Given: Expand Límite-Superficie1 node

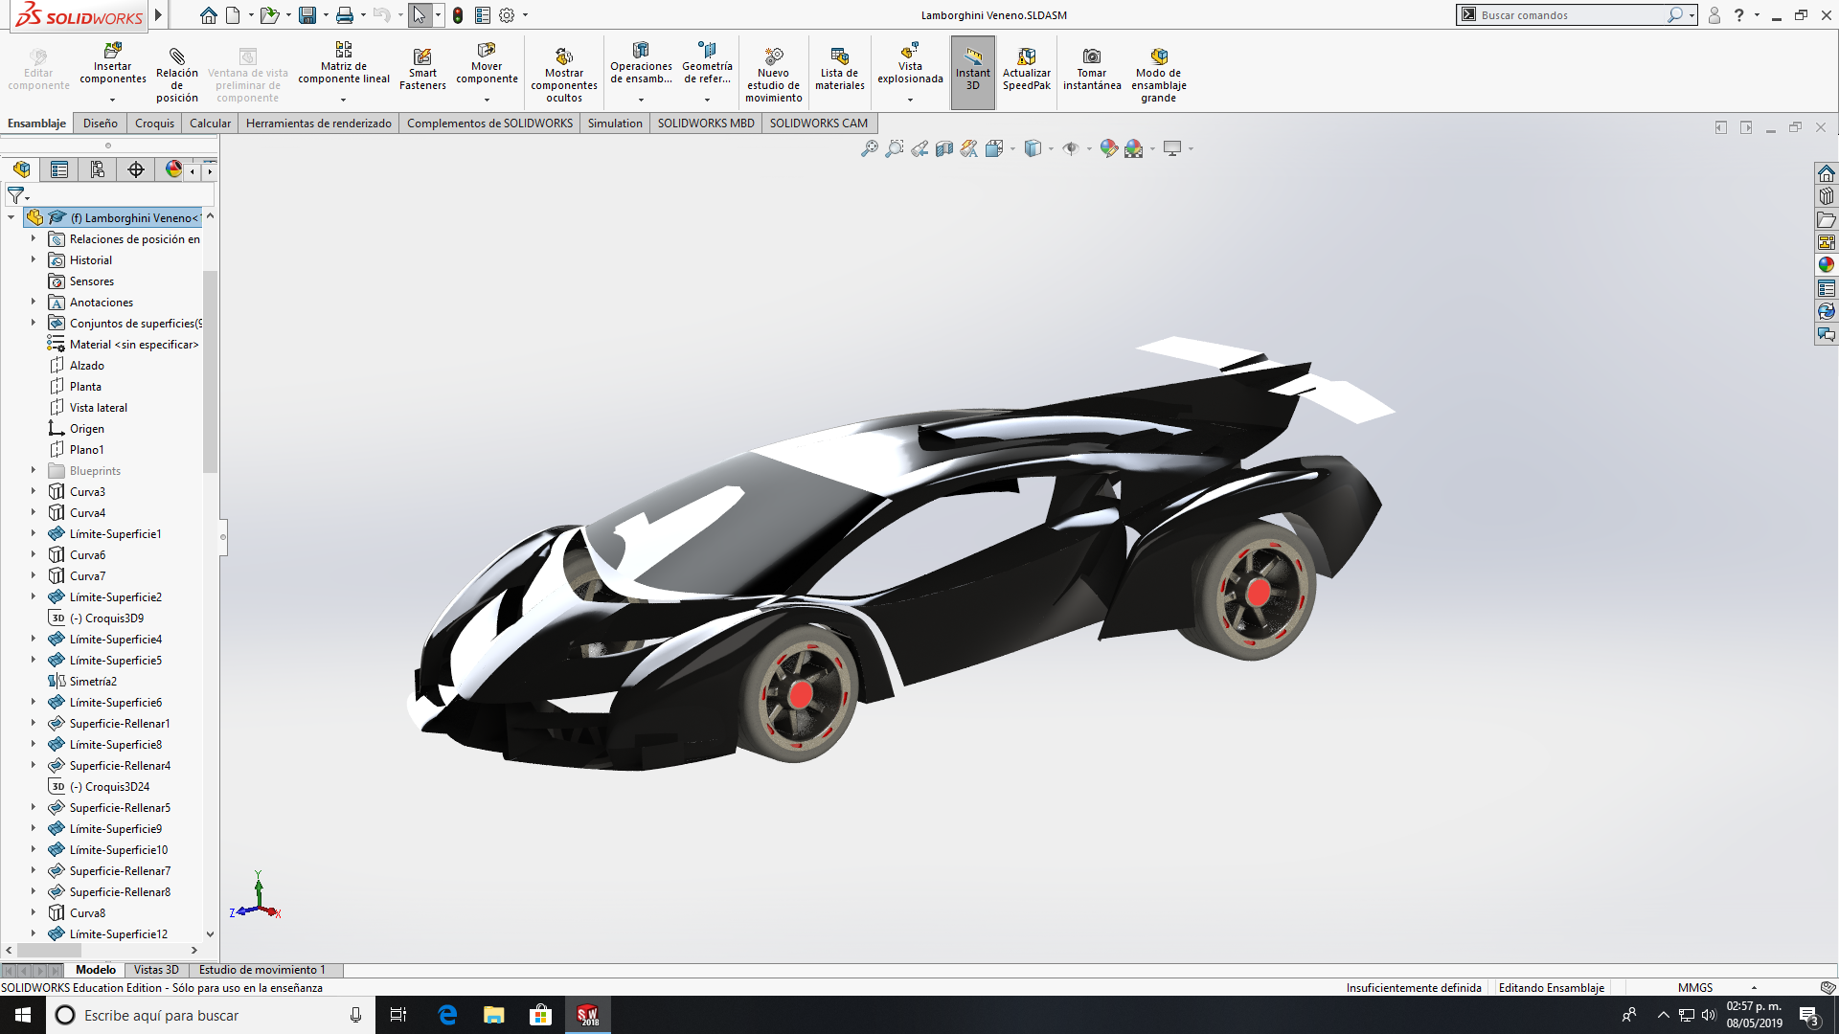Looking at the screenshot, I should click(x=33, y=534).
